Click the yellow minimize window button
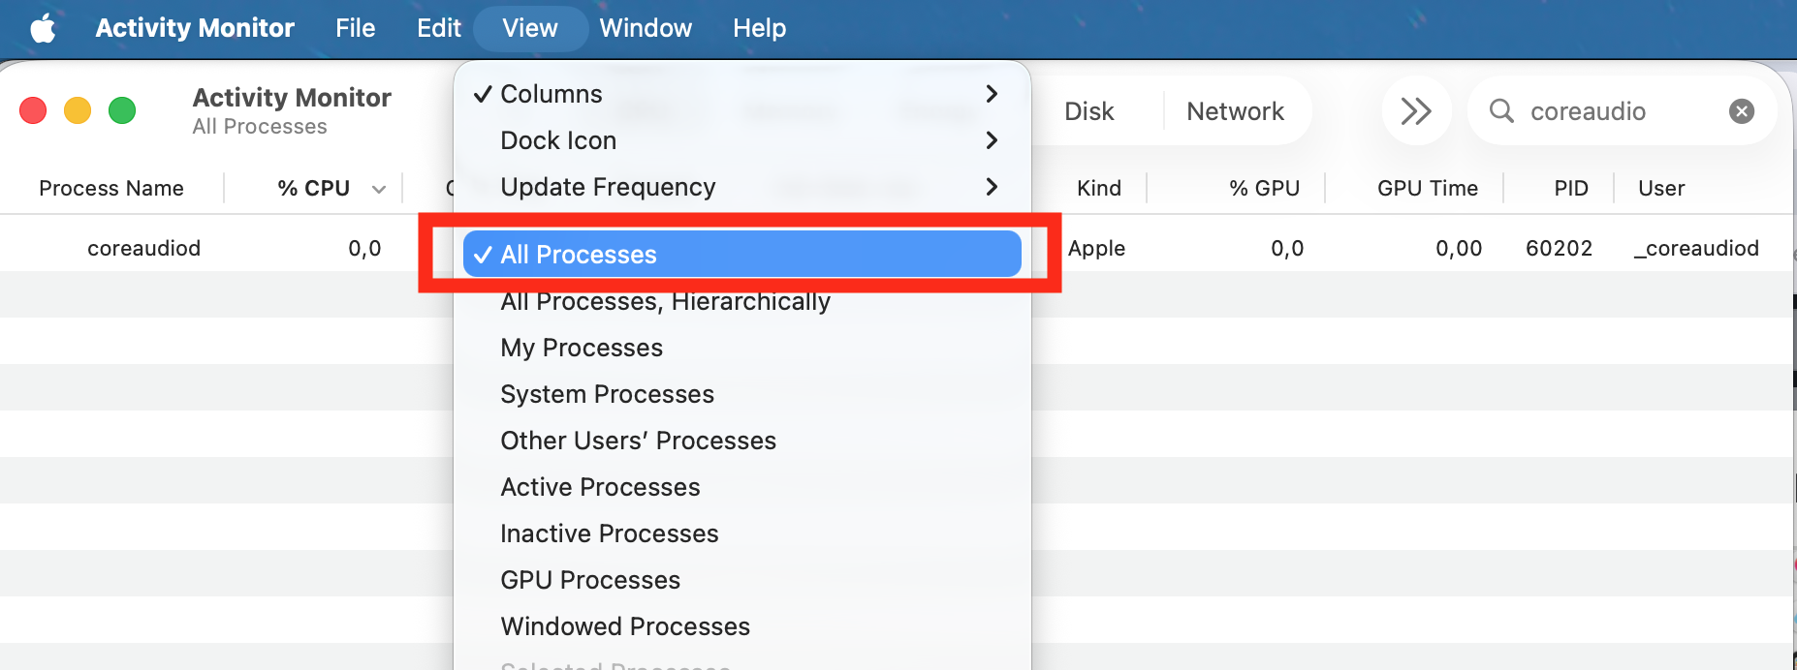 (78, 110)
